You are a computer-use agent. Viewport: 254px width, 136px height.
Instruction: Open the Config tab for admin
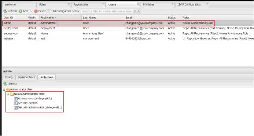[x=9, y=77]
